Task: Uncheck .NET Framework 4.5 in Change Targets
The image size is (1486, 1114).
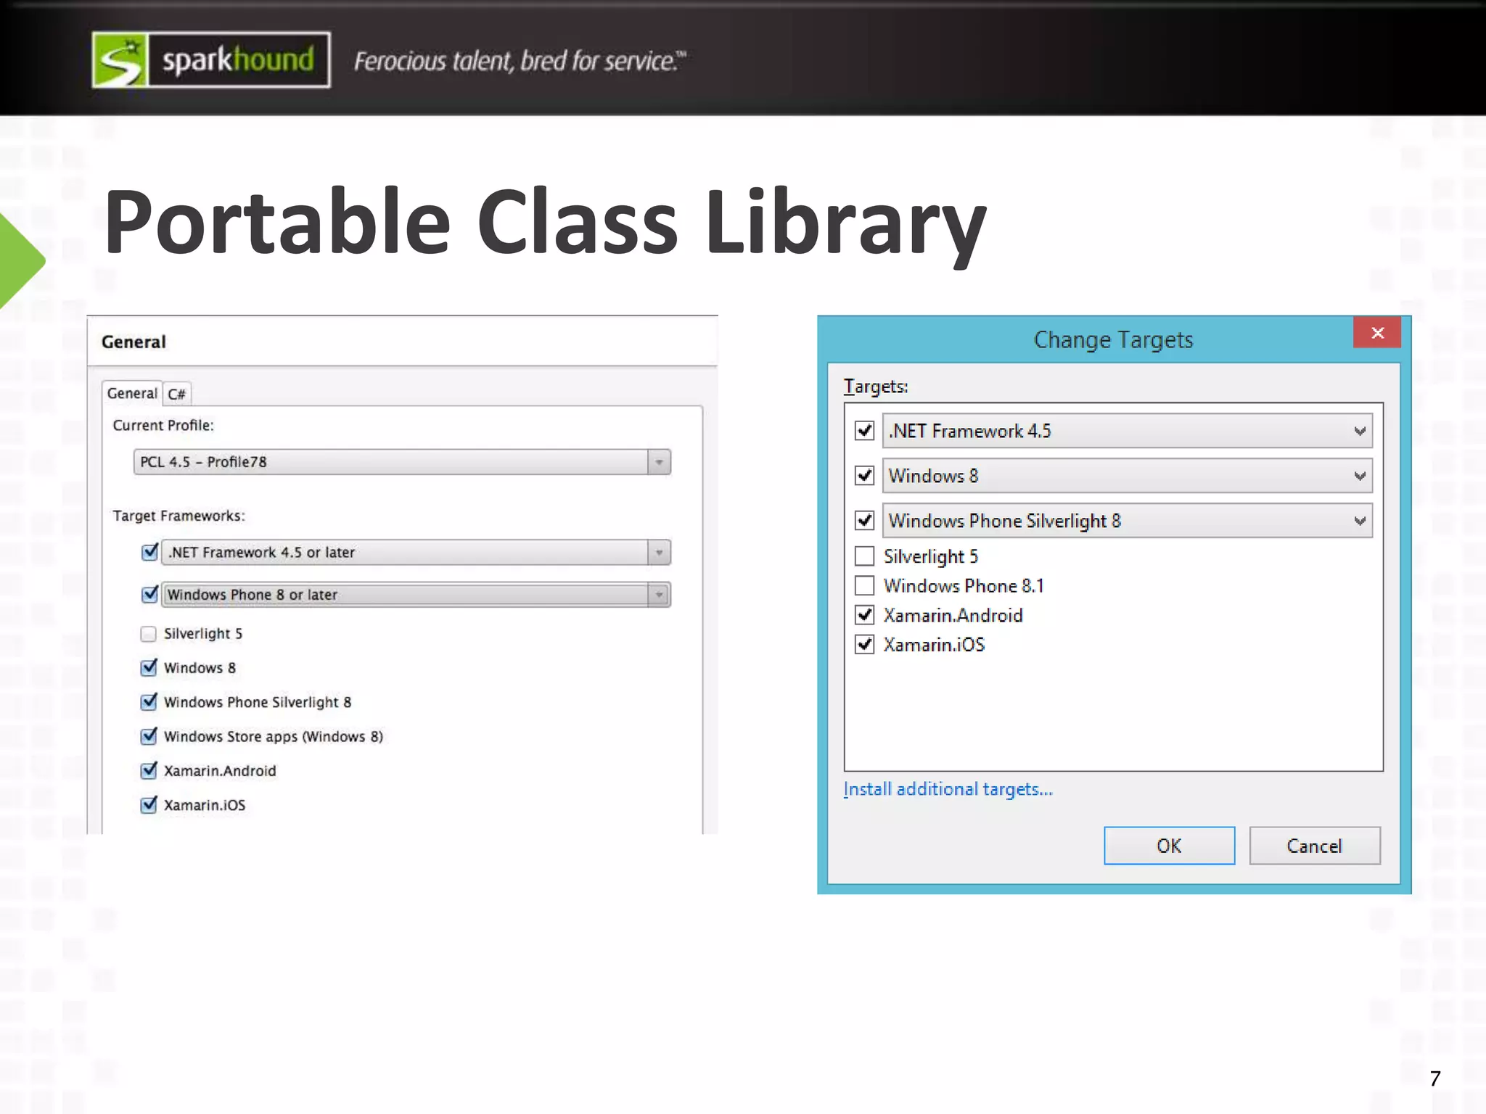Action: 864,431
